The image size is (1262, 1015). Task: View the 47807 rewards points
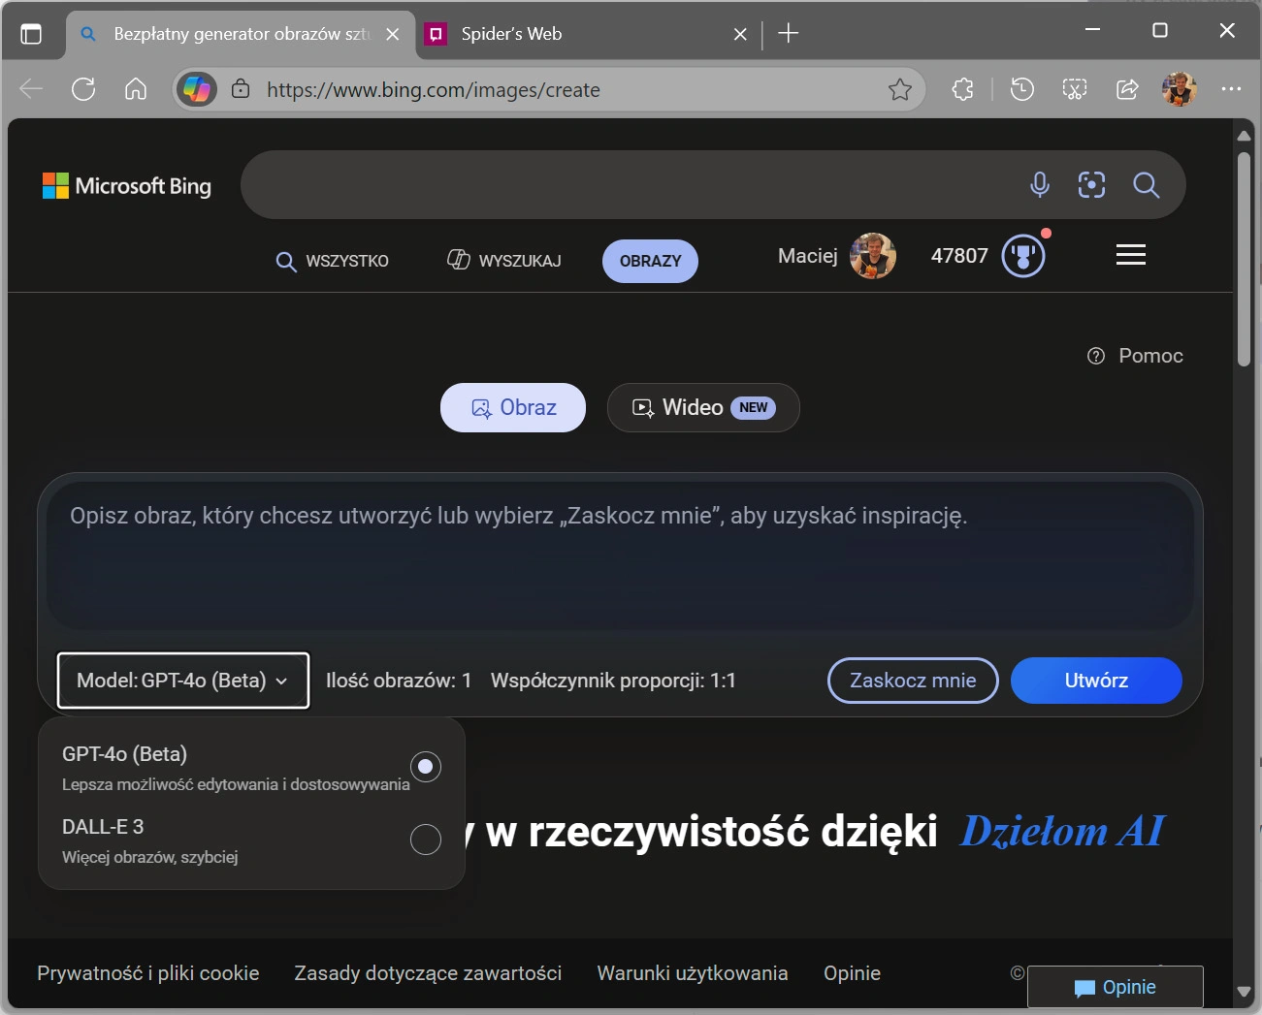[959, 256]
